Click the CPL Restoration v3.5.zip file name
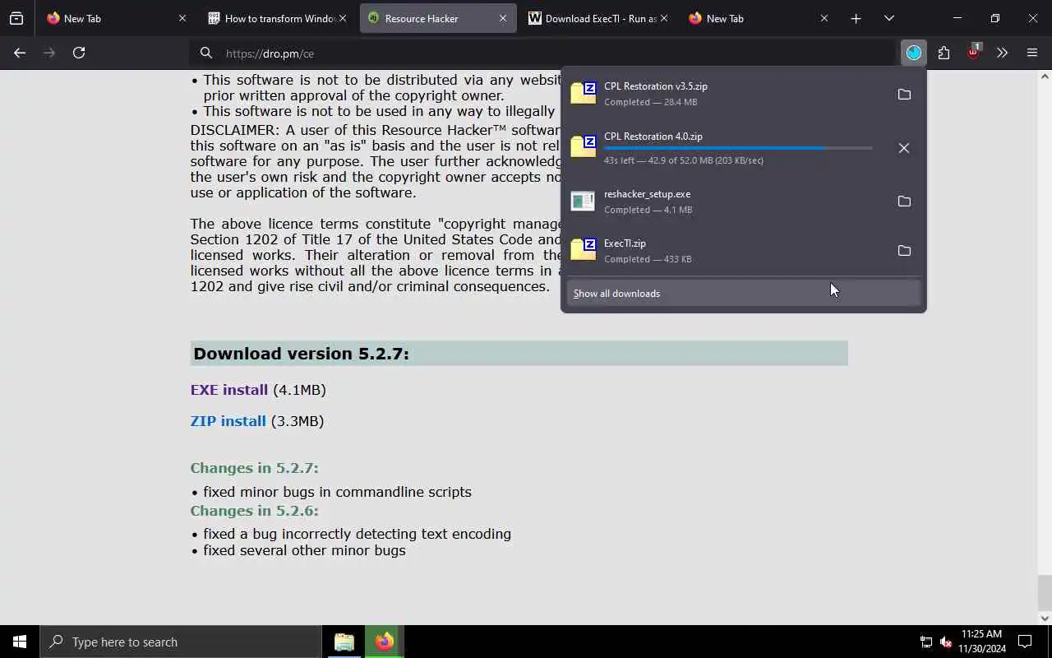 click(x=656, y=86)
